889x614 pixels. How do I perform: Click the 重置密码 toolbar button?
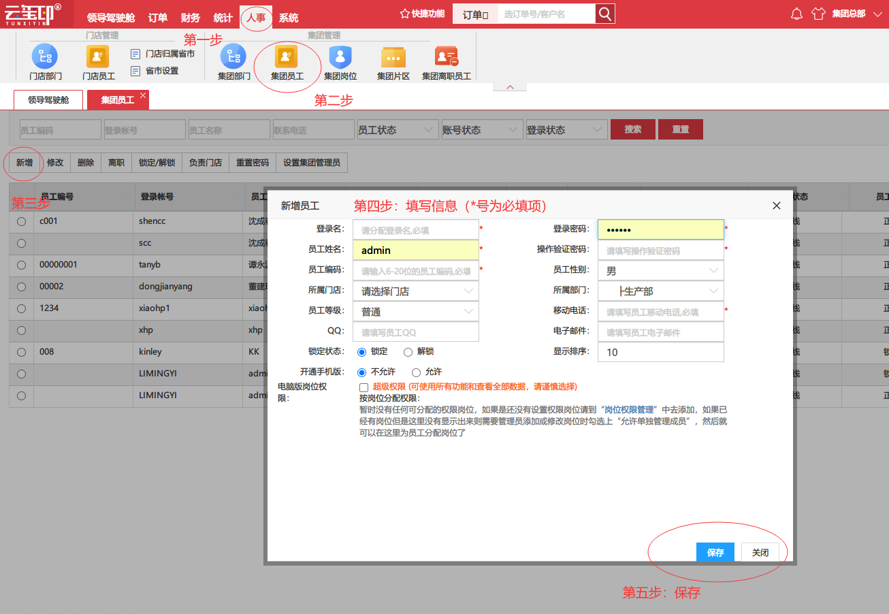253,163
